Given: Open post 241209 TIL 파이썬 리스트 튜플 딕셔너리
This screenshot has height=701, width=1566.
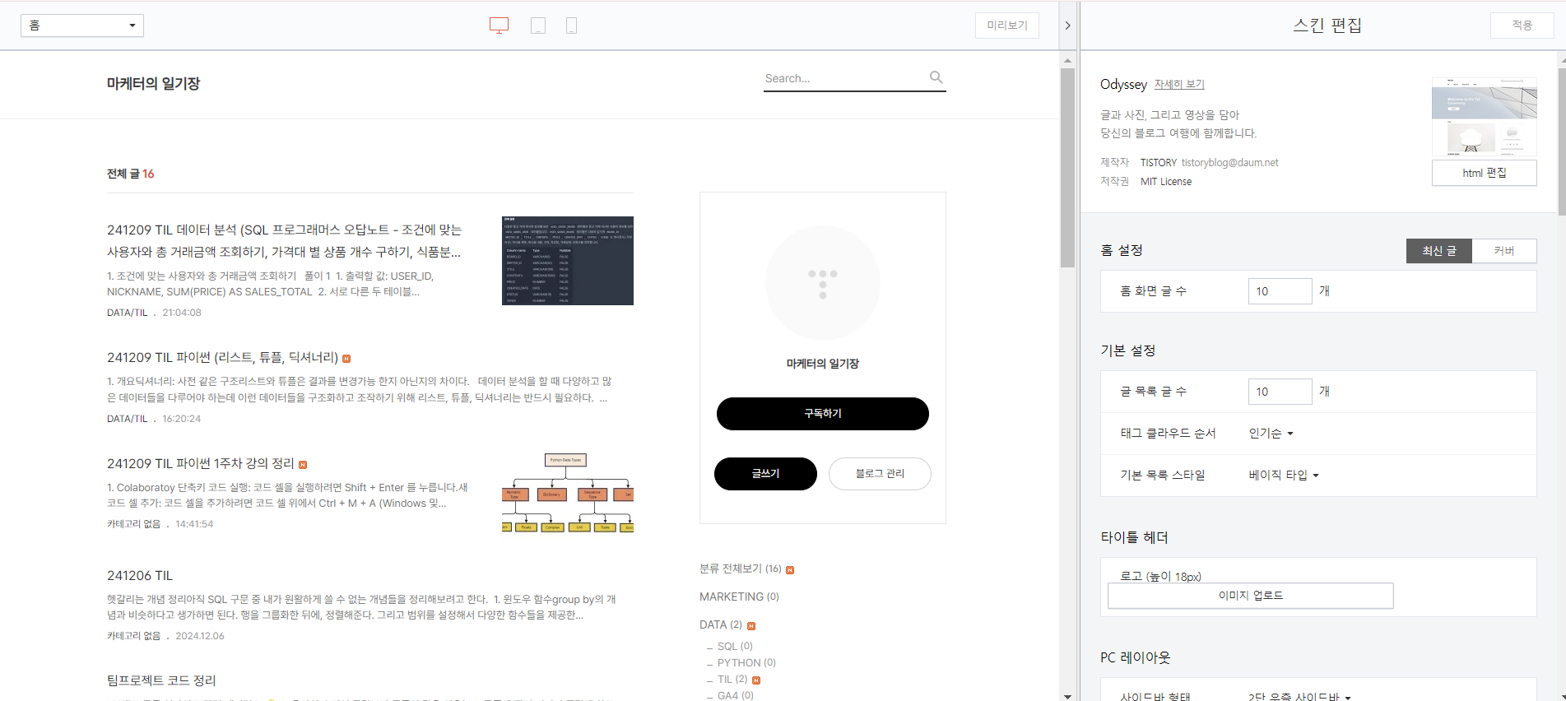Looking at the screenshot, I should (x=222, y=358).
